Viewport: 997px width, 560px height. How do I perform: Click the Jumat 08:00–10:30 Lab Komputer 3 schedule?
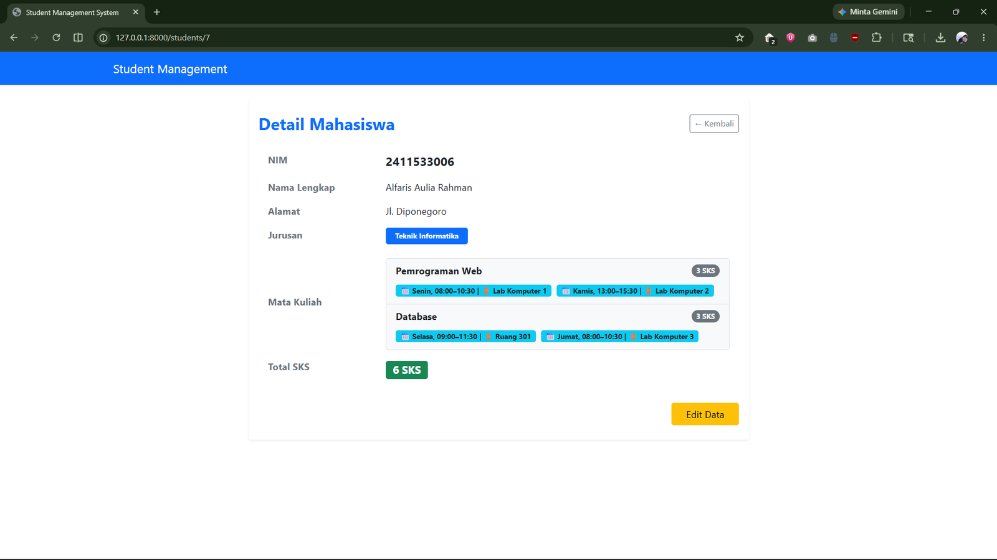click(619, 337)
